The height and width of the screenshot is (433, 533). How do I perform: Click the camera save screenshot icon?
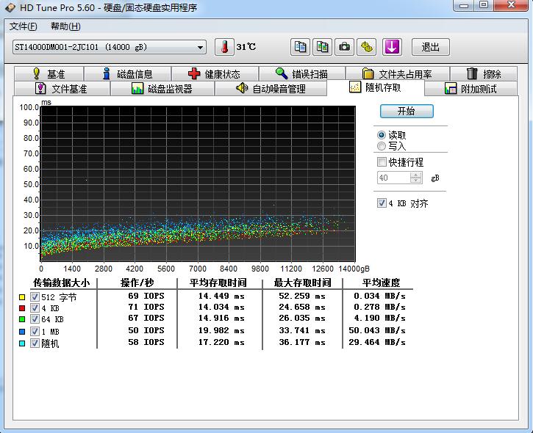(344, 47)
